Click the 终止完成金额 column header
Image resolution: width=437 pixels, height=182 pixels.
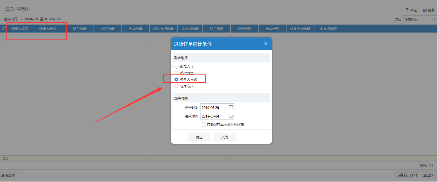(300, 29)
